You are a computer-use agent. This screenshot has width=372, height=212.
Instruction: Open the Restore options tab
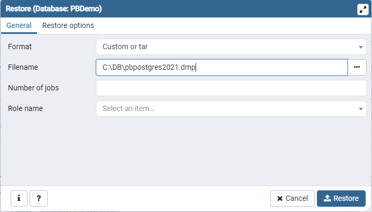pyautogui.click(x=68, y=25)
